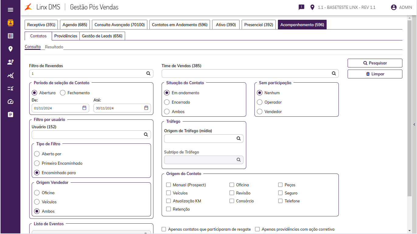Image resolution: width=417 pixels, height=234 pixels.
Task: Click the Pesquisar button
Action: point(375,63)
